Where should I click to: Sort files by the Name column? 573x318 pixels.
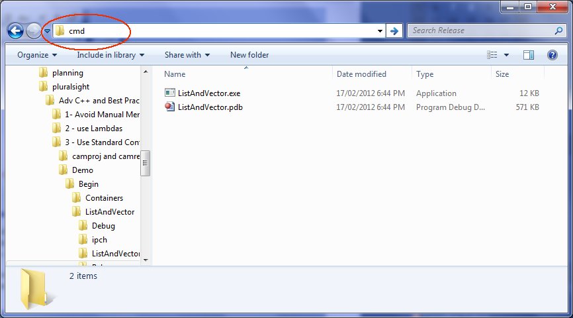point(175,74)
